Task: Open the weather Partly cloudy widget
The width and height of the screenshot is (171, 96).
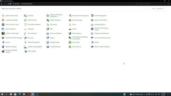Action: coord(136,94)
